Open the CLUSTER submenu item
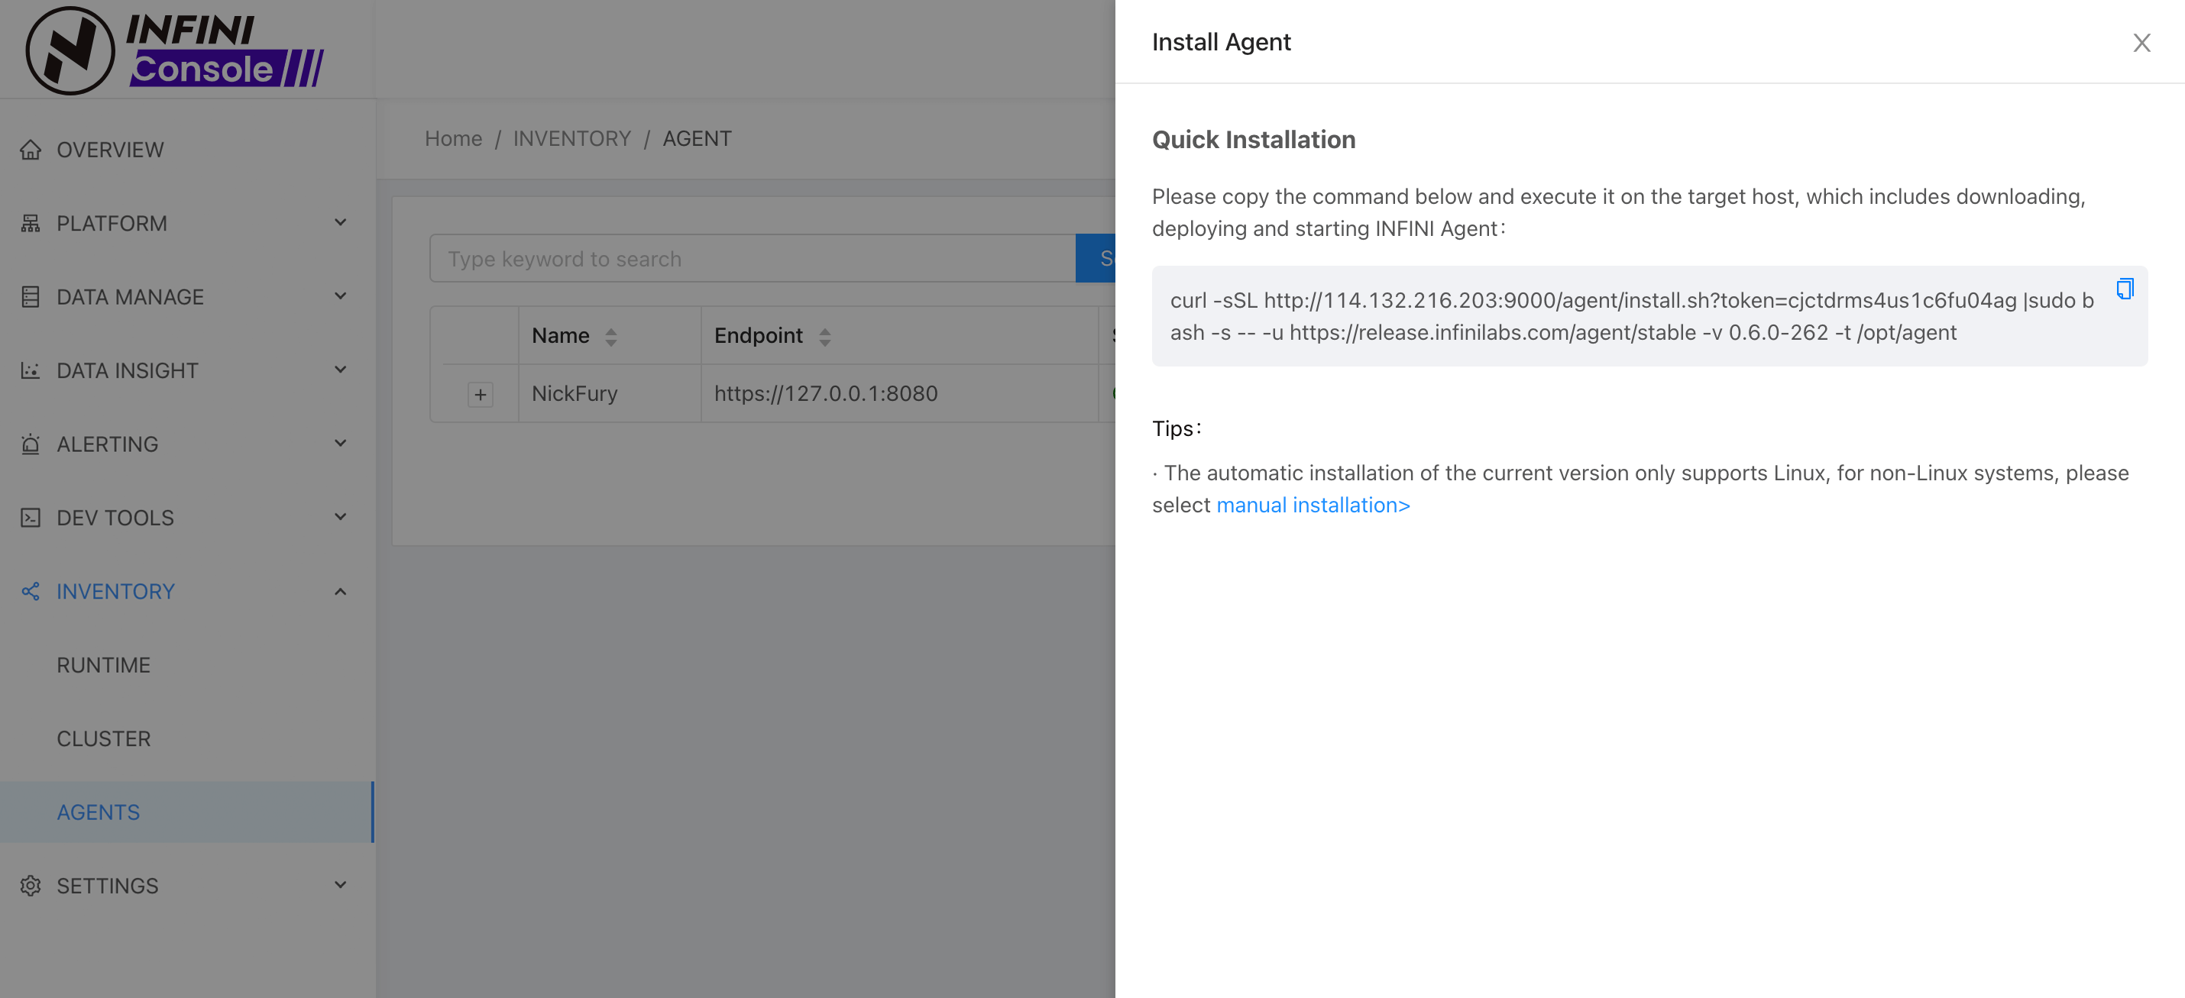 click(103, 738)
